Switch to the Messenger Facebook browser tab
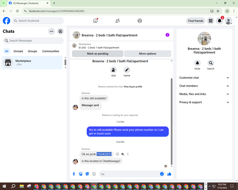The height and width of the screenshot is (190, 238). point(29,3)
